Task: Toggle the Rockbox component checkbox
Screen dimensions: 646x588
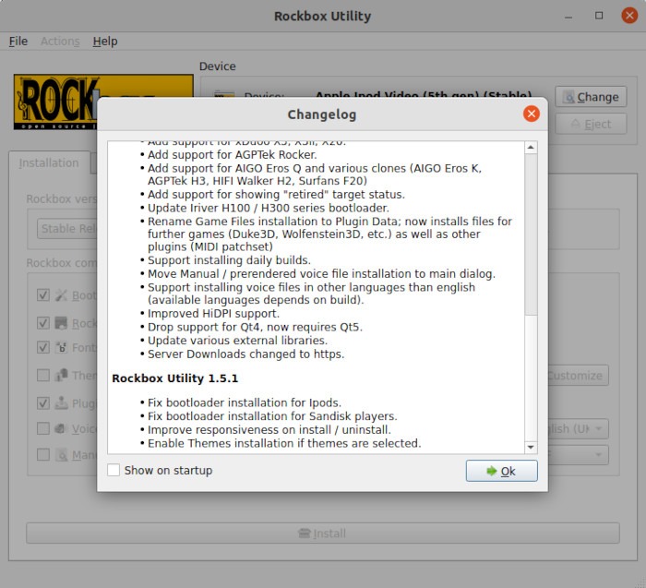Action: tap(43, 323)
